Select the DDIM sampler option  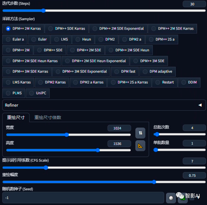[x=189, y=82]
